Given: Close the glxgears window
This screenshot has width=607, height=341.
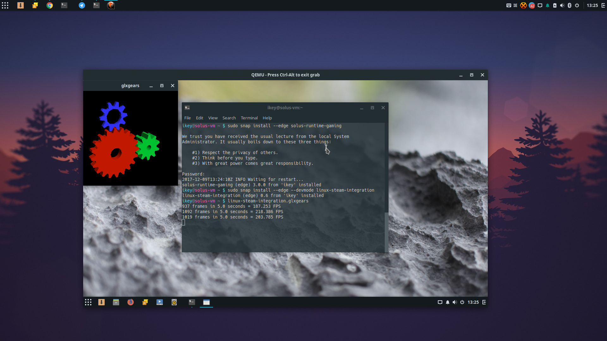Looking at the screenshot, I should click(x=173, y=86).
